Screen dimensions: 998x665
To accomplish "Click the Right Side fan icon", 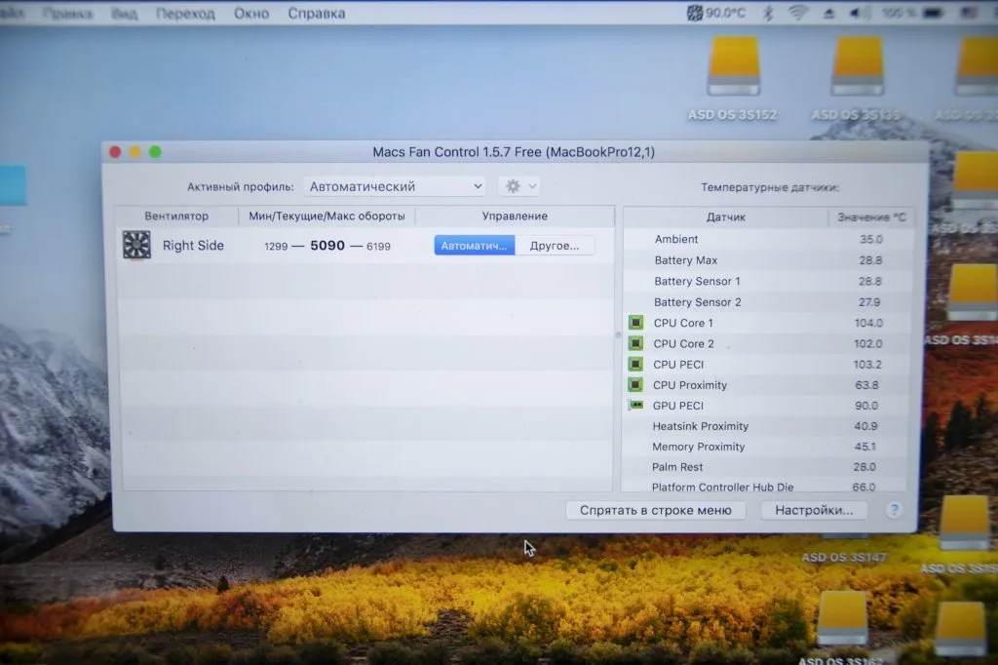I will coord(136,245).
